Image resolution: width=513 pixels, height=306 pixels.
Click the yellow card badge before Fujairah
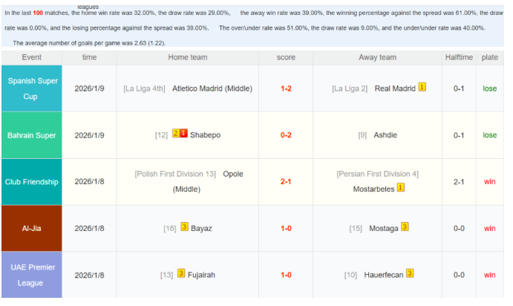[x=181, y=274]
